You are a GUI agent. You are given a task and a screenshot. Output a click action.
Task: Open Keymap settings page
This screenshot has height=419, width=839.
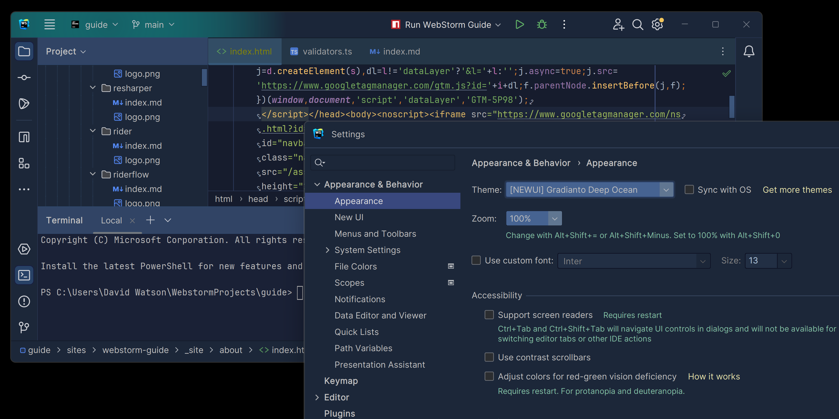pyautogui.click(x=341, y=381)
